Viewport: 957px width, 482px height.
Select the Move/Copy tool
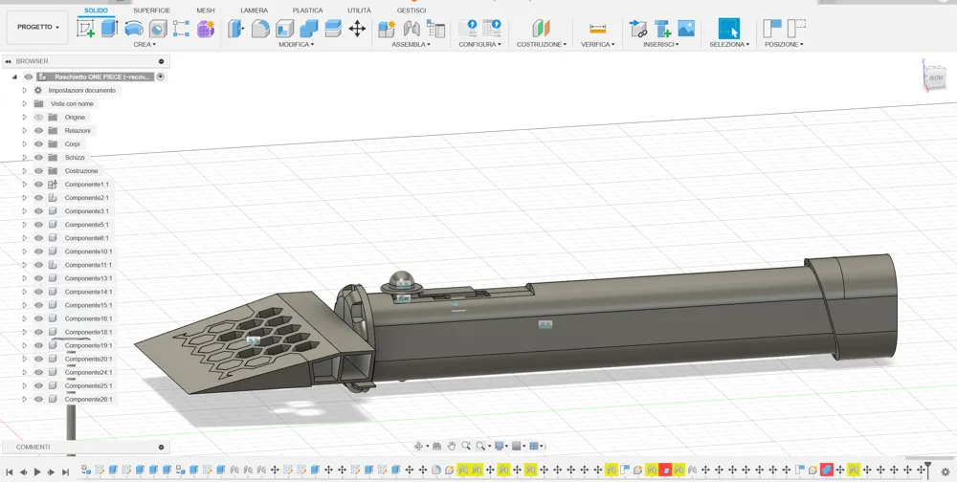[x=357, y=28]
